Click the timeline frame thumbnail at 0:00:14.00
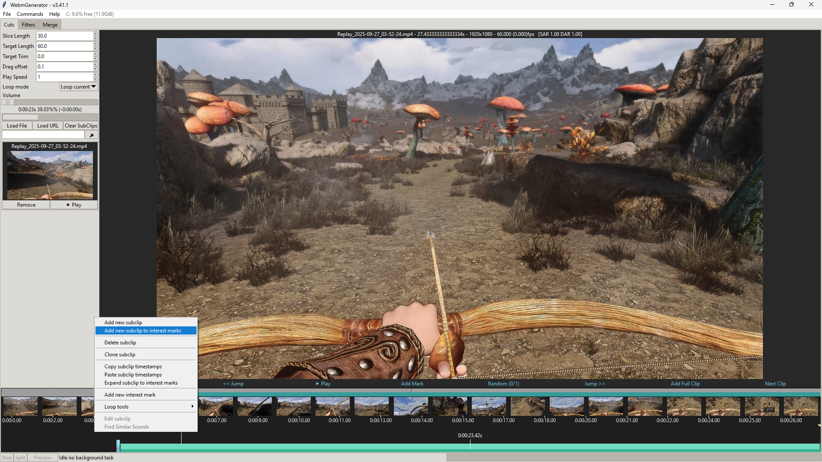This screenshot has width=822, height=462. 411,406
